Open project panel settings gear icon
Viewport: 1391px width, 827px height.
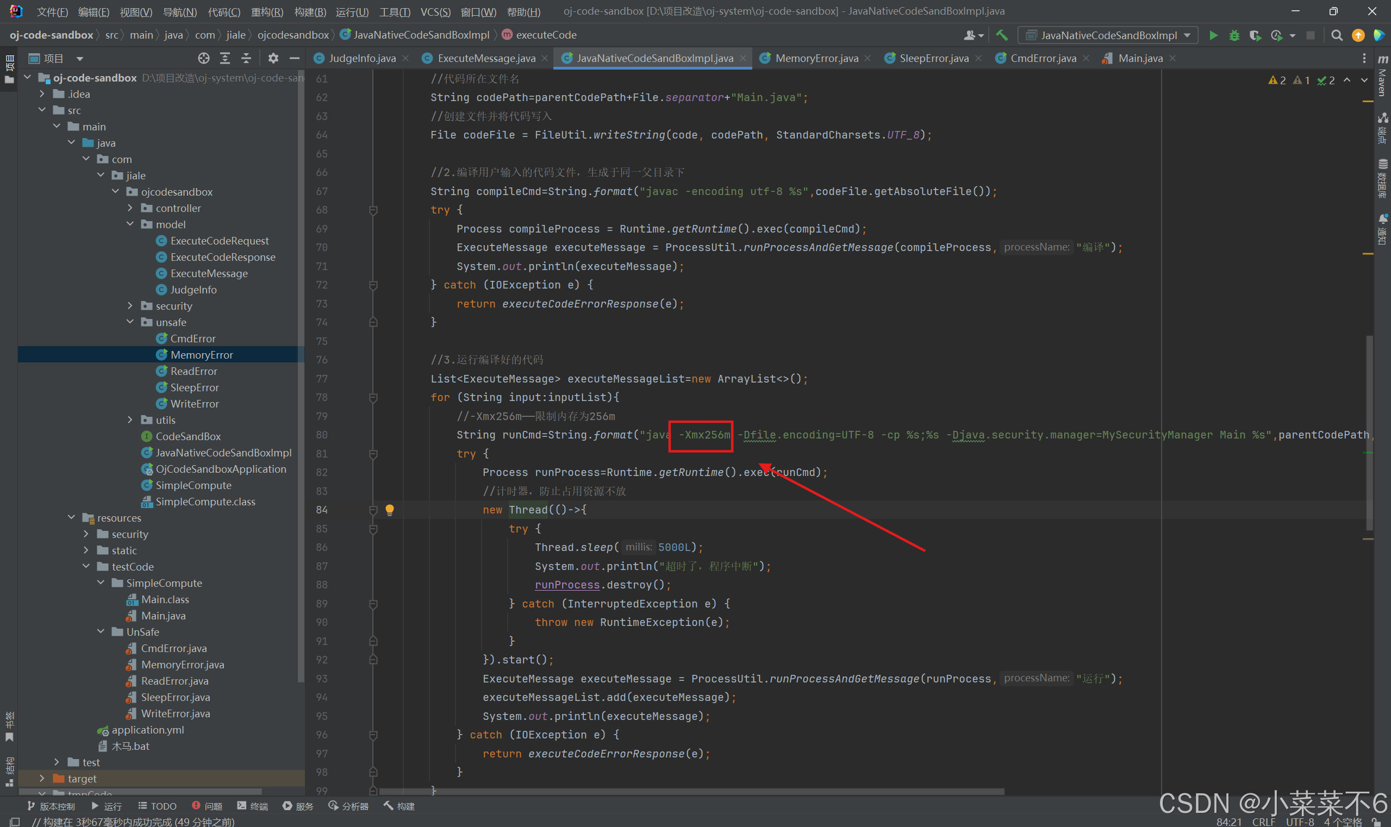[273, 58]
